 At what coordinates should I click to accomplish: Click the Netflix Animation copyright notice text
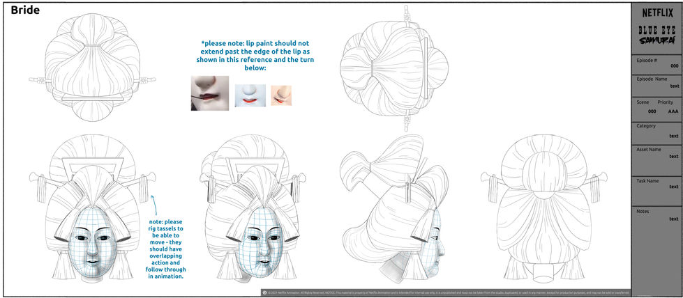[x=449, y=293]
